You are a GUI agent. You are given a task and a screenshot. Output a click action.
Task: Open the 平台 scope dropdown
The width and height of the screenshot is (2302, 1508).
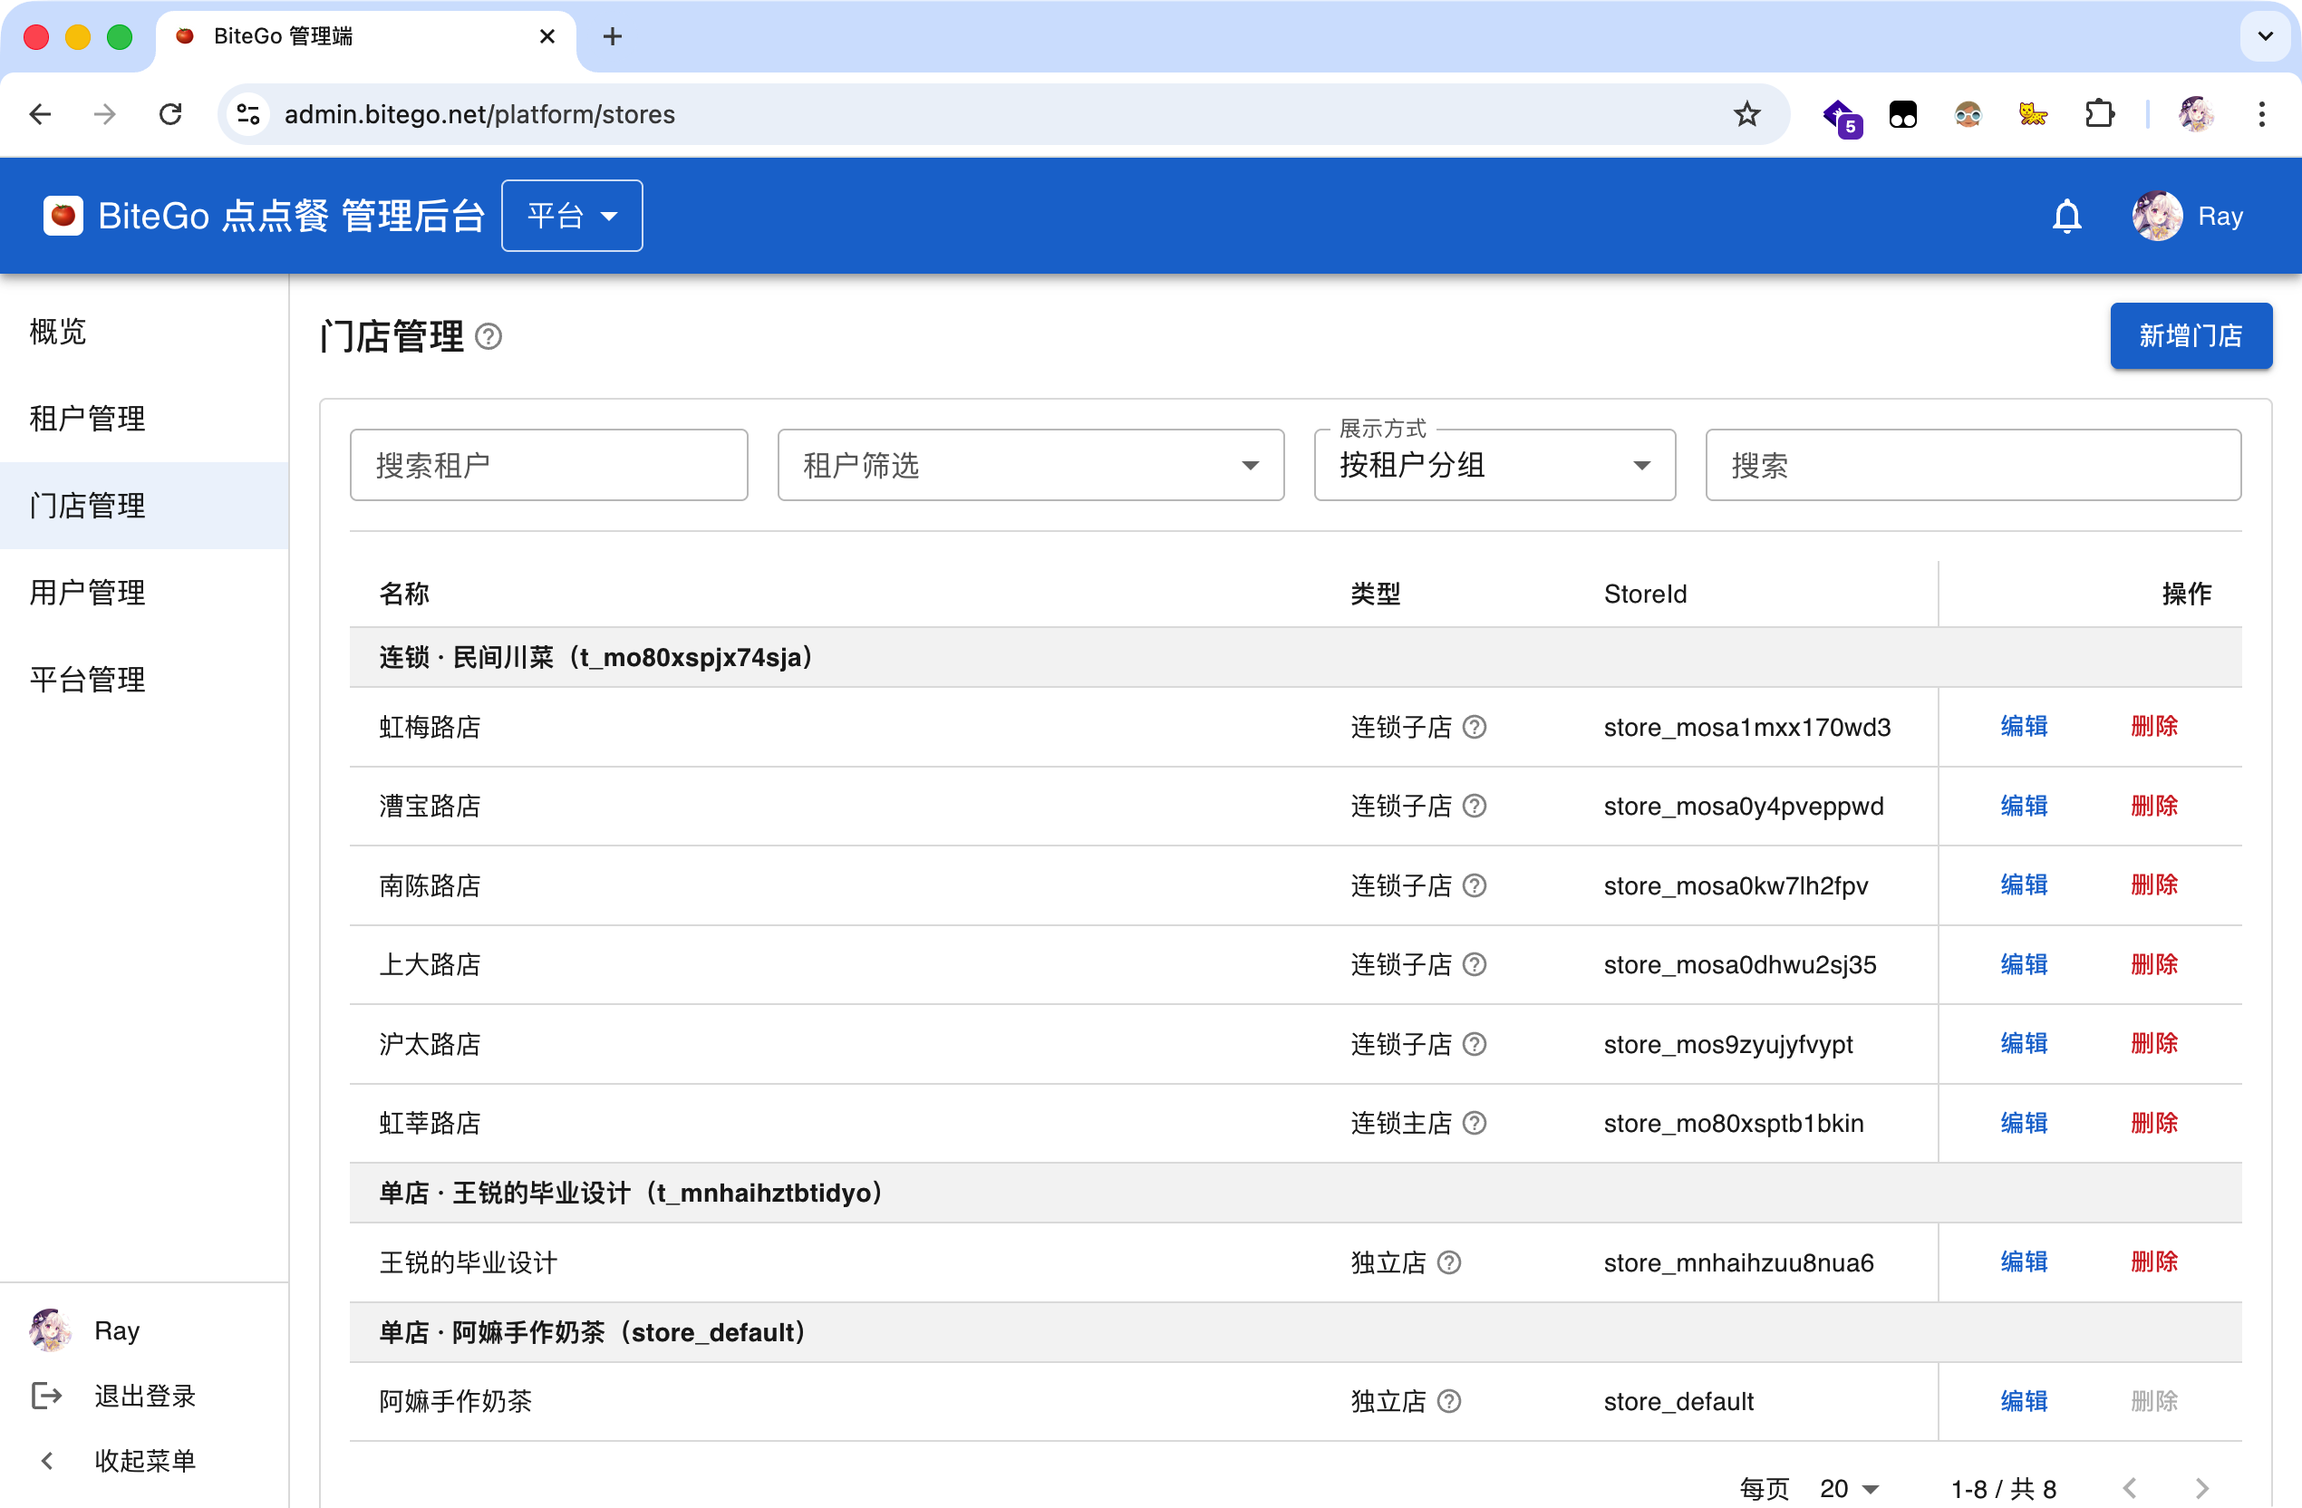point(572,216)
